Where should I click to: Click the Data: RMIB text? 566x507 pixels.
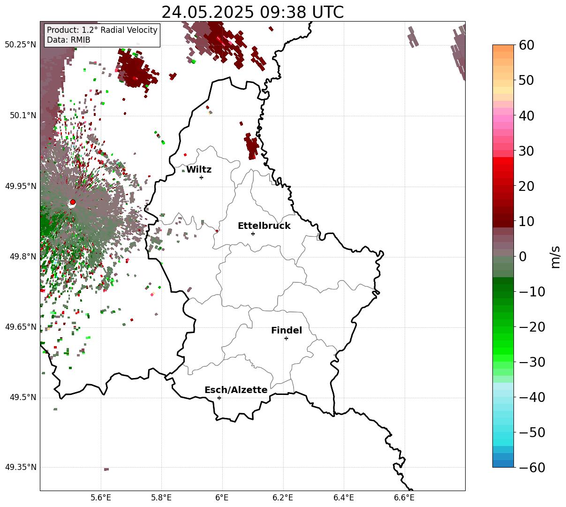pyautogui.click(x=68, y=40)
